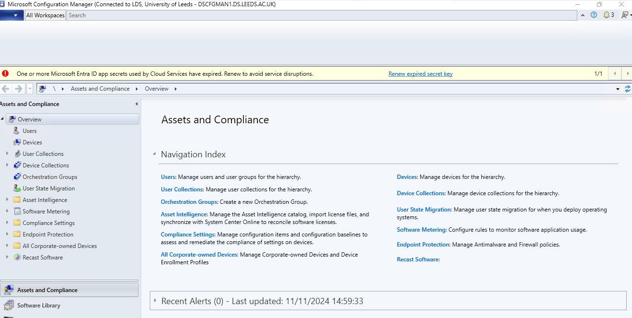Click the refresh icon beside address bar
Image resolution: width=632 pixels, height=318 pixels.
pyautogui.click(x=627, y=89)
